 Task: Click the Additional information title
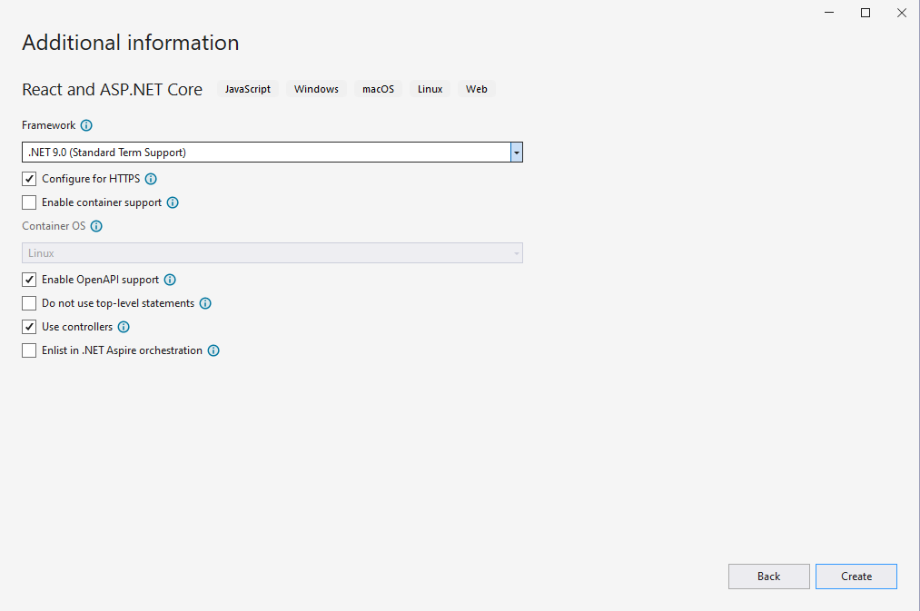(x=130, y=43)
